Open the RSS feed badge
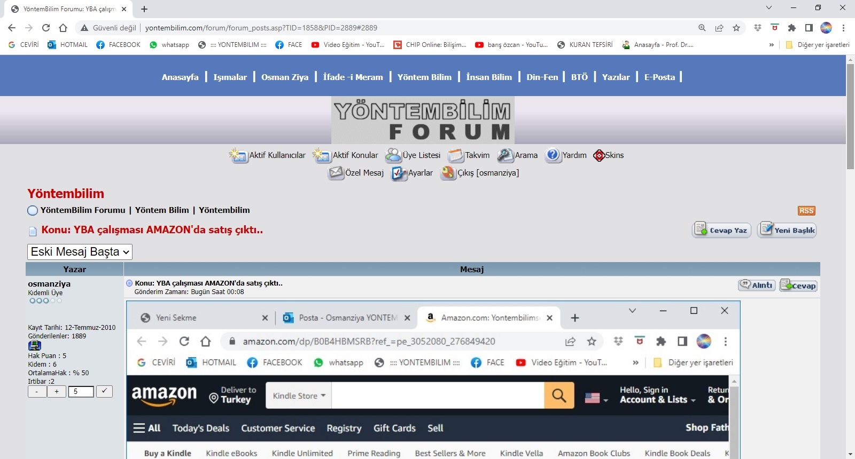Viewport: 855px width, 459px height. pos(806,211)
